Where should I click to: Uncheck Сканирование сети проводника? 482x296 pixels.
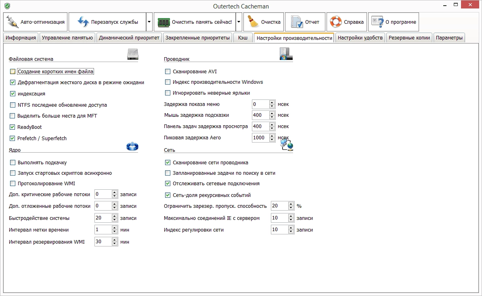pyautogui.click(x=168, y=163)
